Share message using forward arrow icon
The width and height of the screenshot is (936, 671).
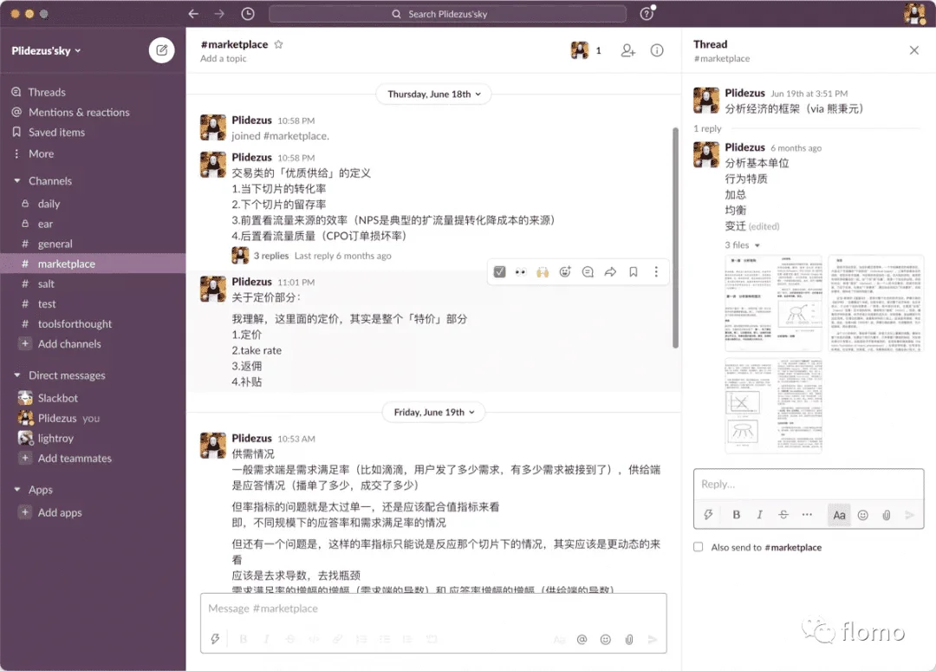pos(610,271)
